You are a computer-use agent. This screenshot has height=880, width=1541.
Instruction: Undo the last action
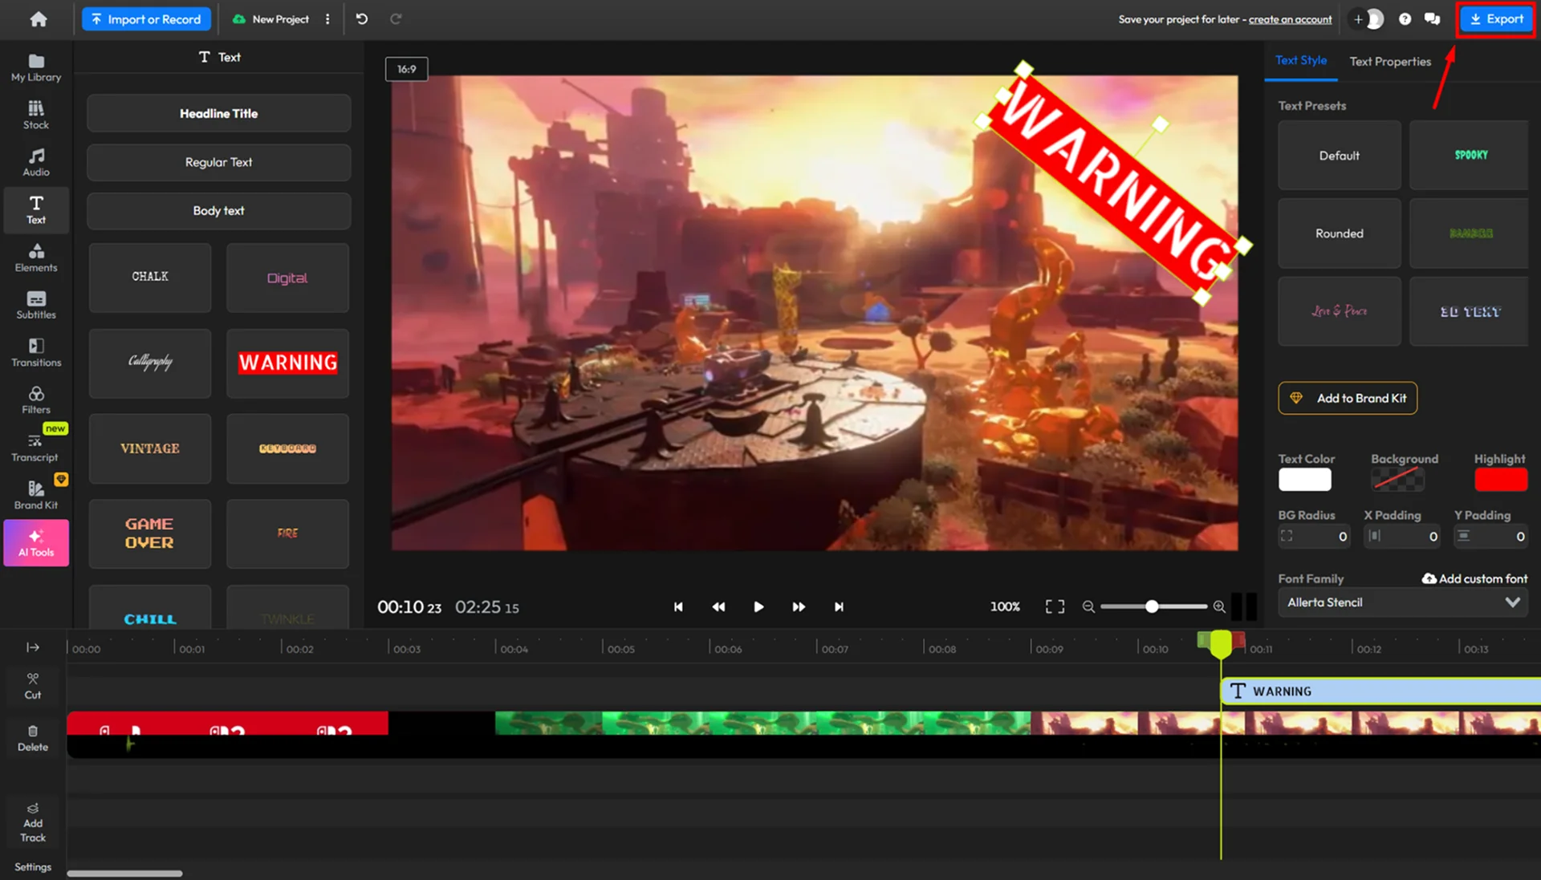pyautogui.click(x=362, y=19)
